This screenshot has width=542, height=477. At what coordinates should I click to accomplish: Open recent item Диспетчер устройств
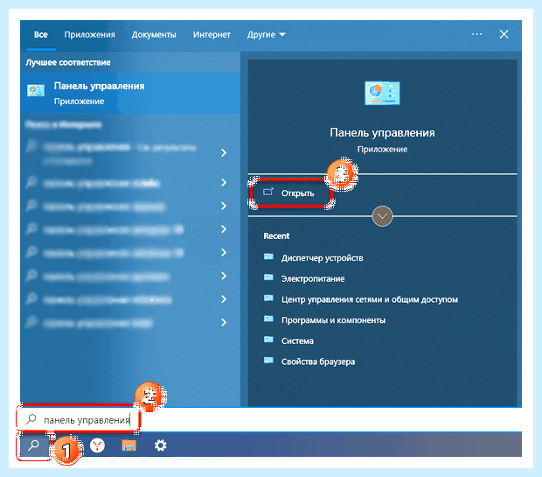323,258
